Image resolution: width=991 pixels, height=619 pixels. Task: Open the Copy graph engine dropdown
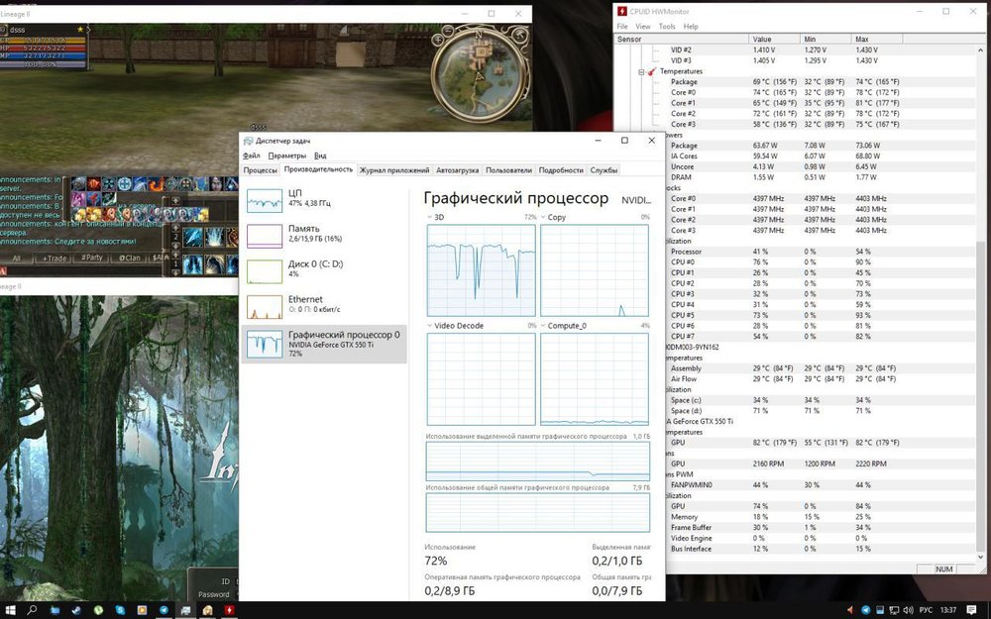543,217
